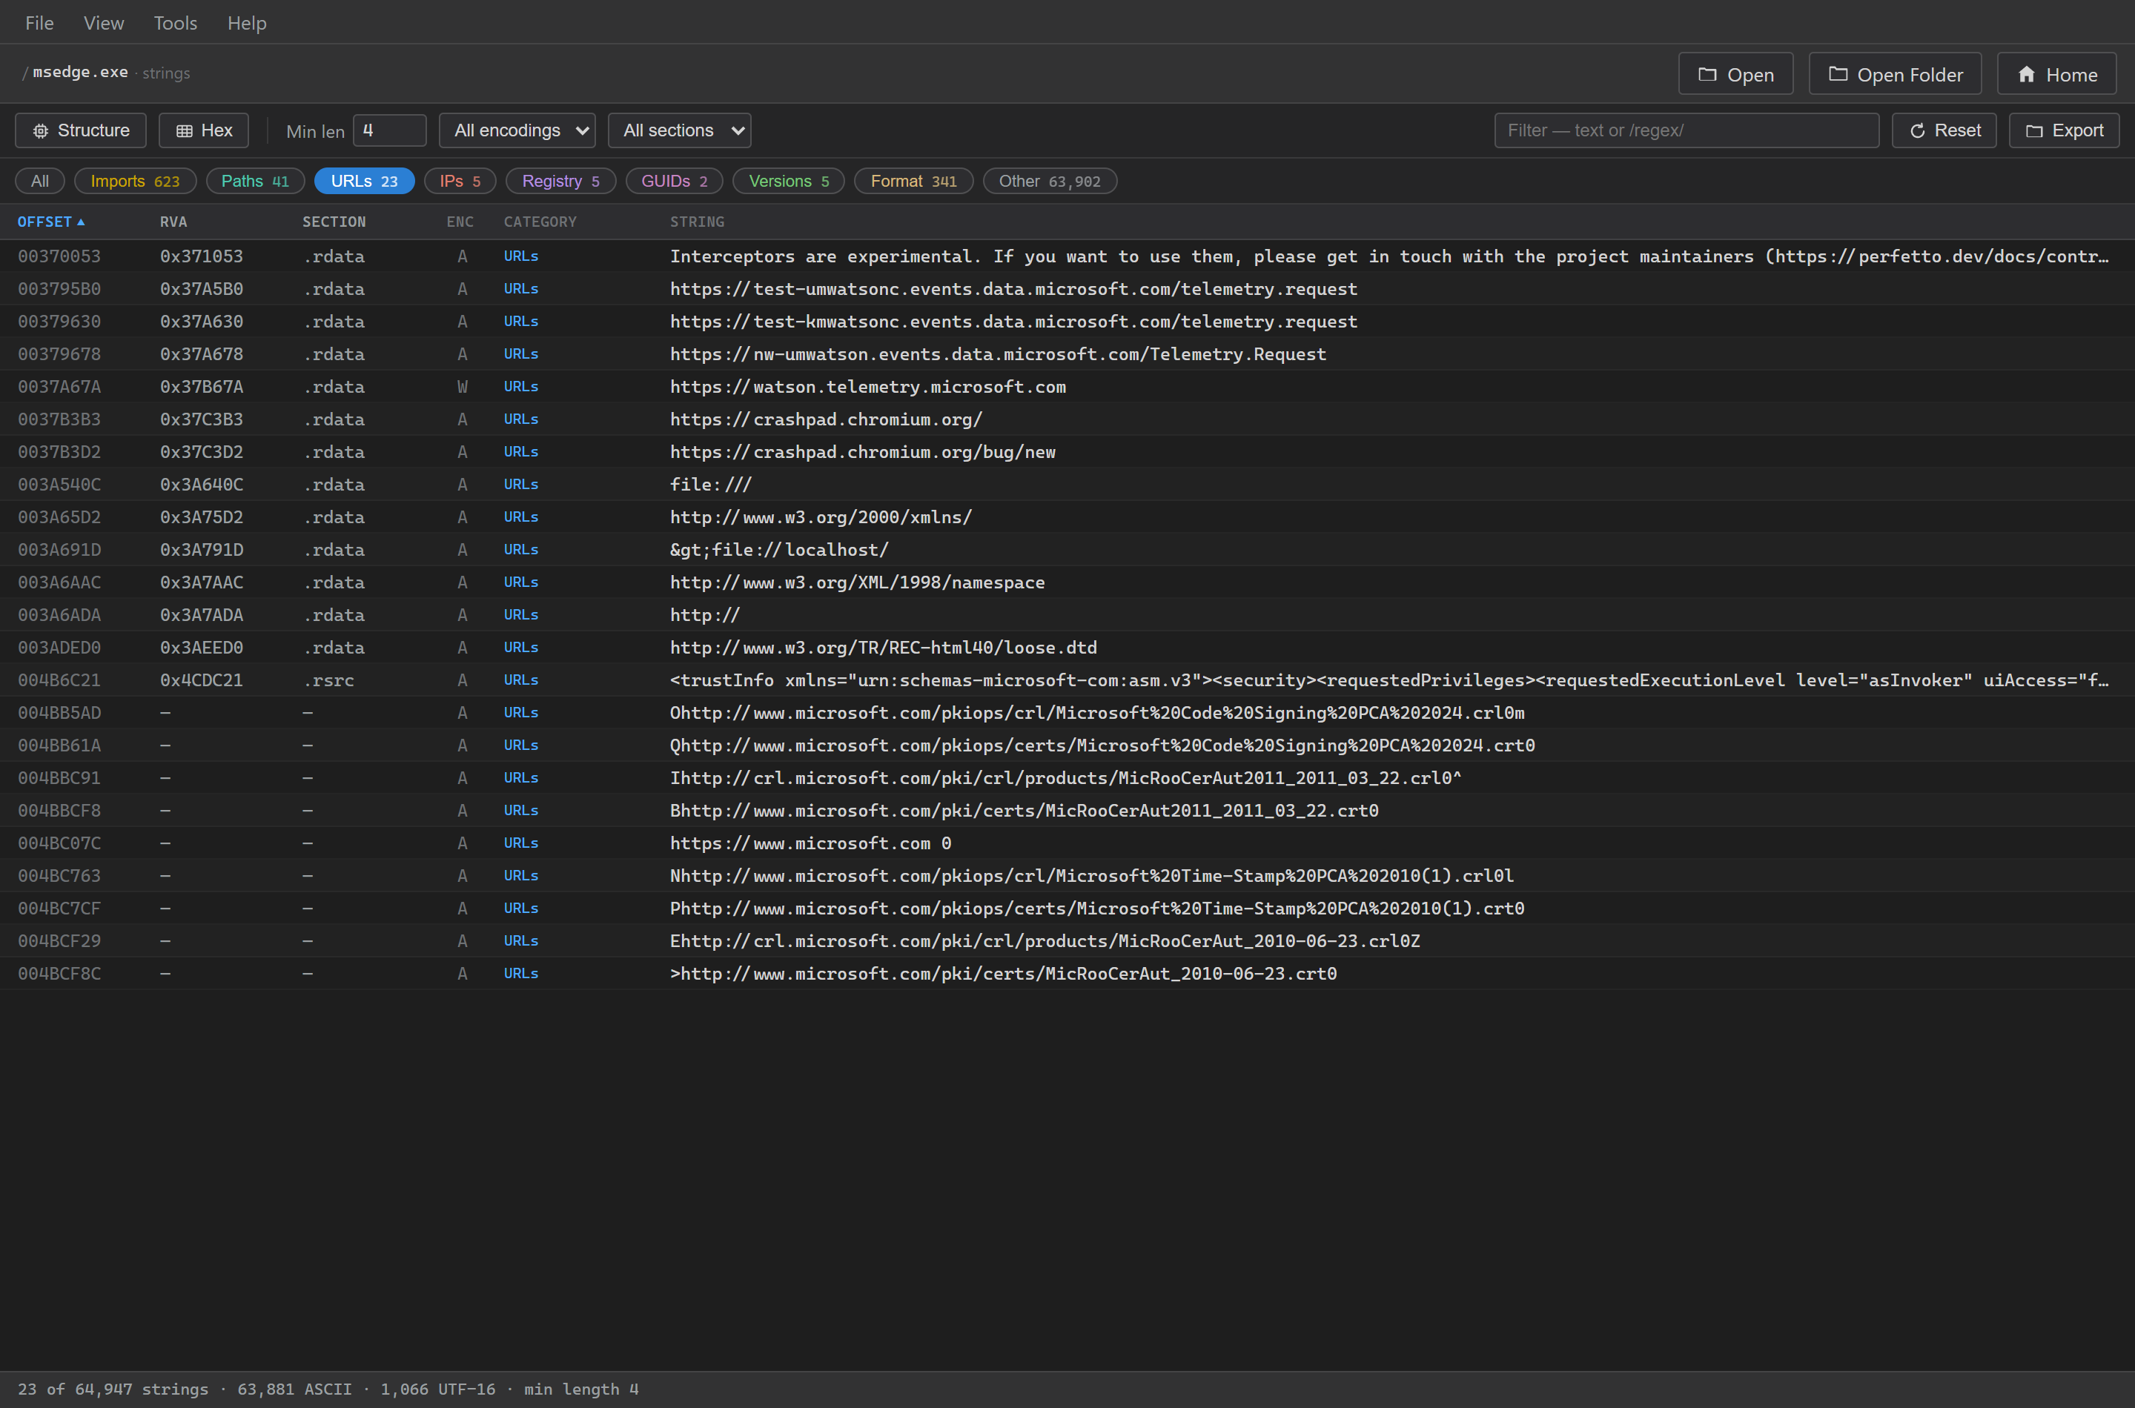Select the Registry 5 chip
Image resolution: width=2135 pixels, height=1408 pixels.
(x=560, y=182)
